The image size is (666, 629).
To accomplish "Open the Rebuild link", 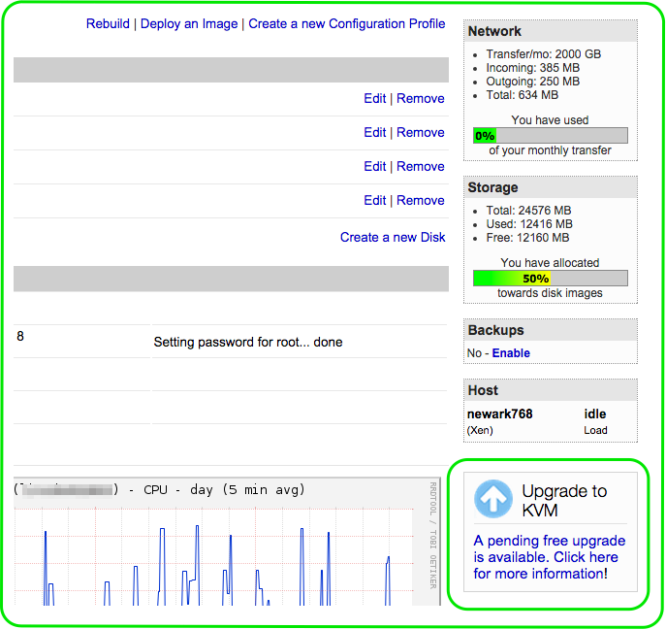I will [108, 23].
